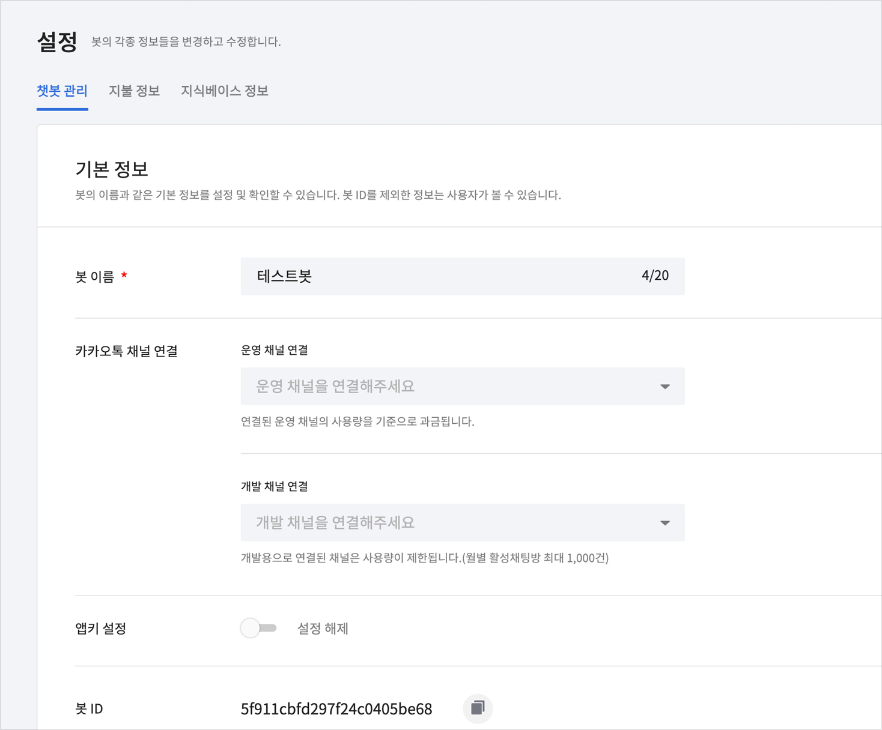Switch to the 챗봇 관리 tab
The image size is (882, 730).
pos(62,91)
